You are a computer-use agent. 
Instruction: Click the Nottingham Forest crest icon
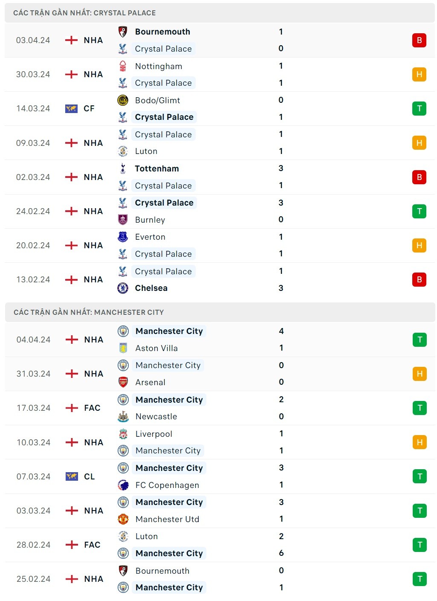[x=123, y=66]
